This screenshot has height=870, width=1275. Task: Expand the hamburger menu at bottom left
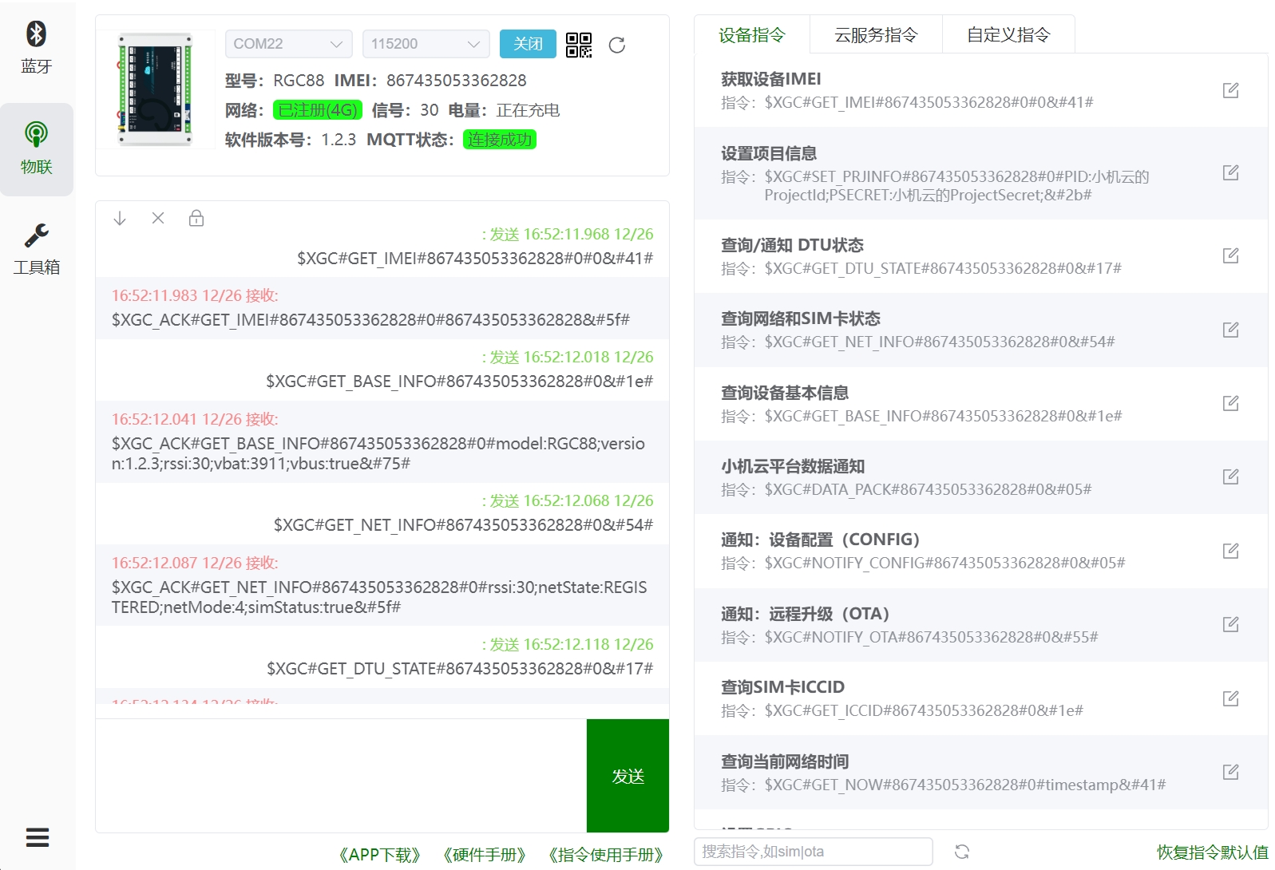coord(37,837)
